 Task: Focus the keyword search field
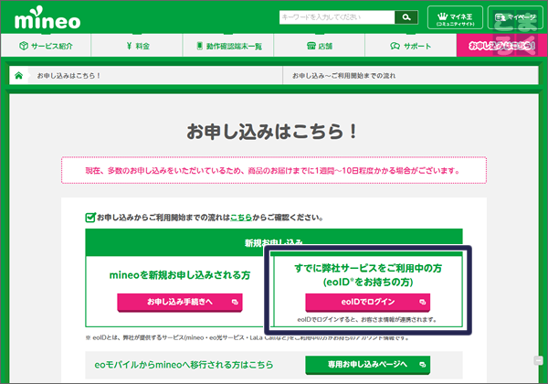click(x=337, y=17)
